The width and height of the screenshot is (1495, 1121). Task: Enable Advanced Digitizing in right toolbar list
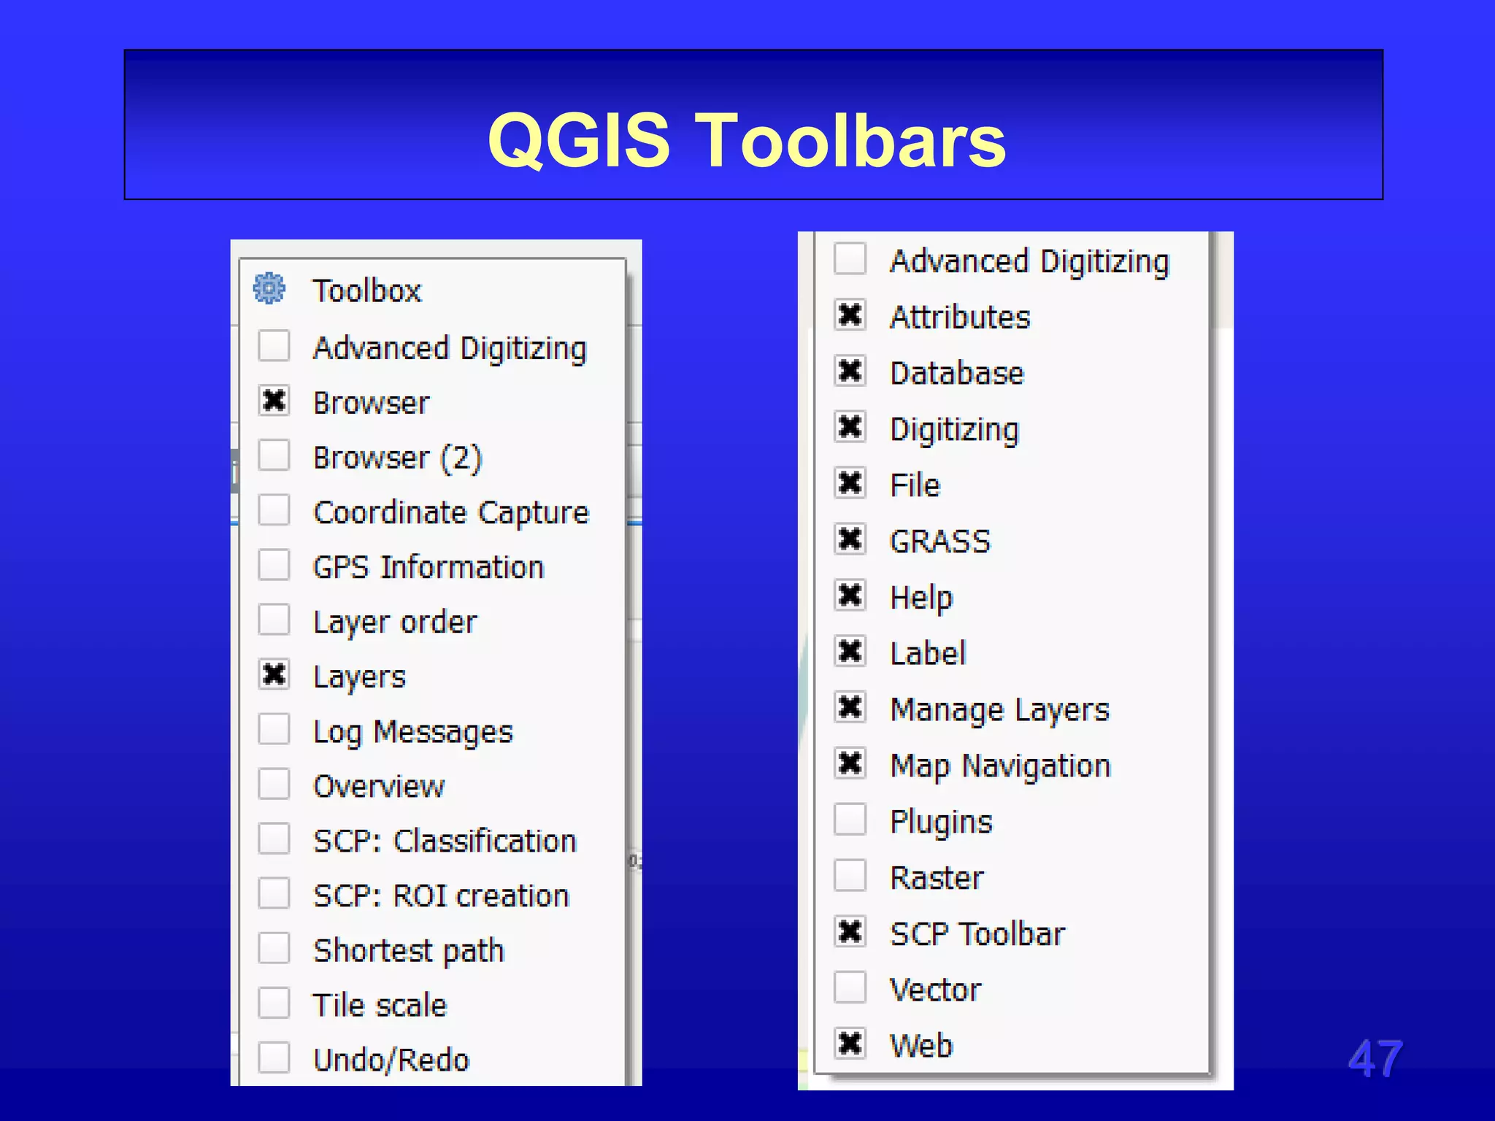click(850, 258)
